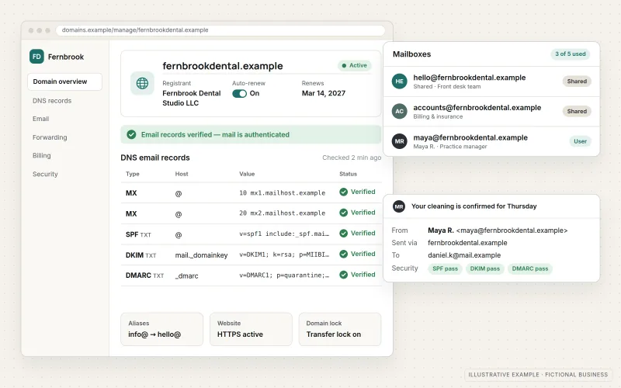Click the Active status badge
Image resolution: width=621 pixels, height=388 pixels.
pyautogui.click(x=355, y=65)
